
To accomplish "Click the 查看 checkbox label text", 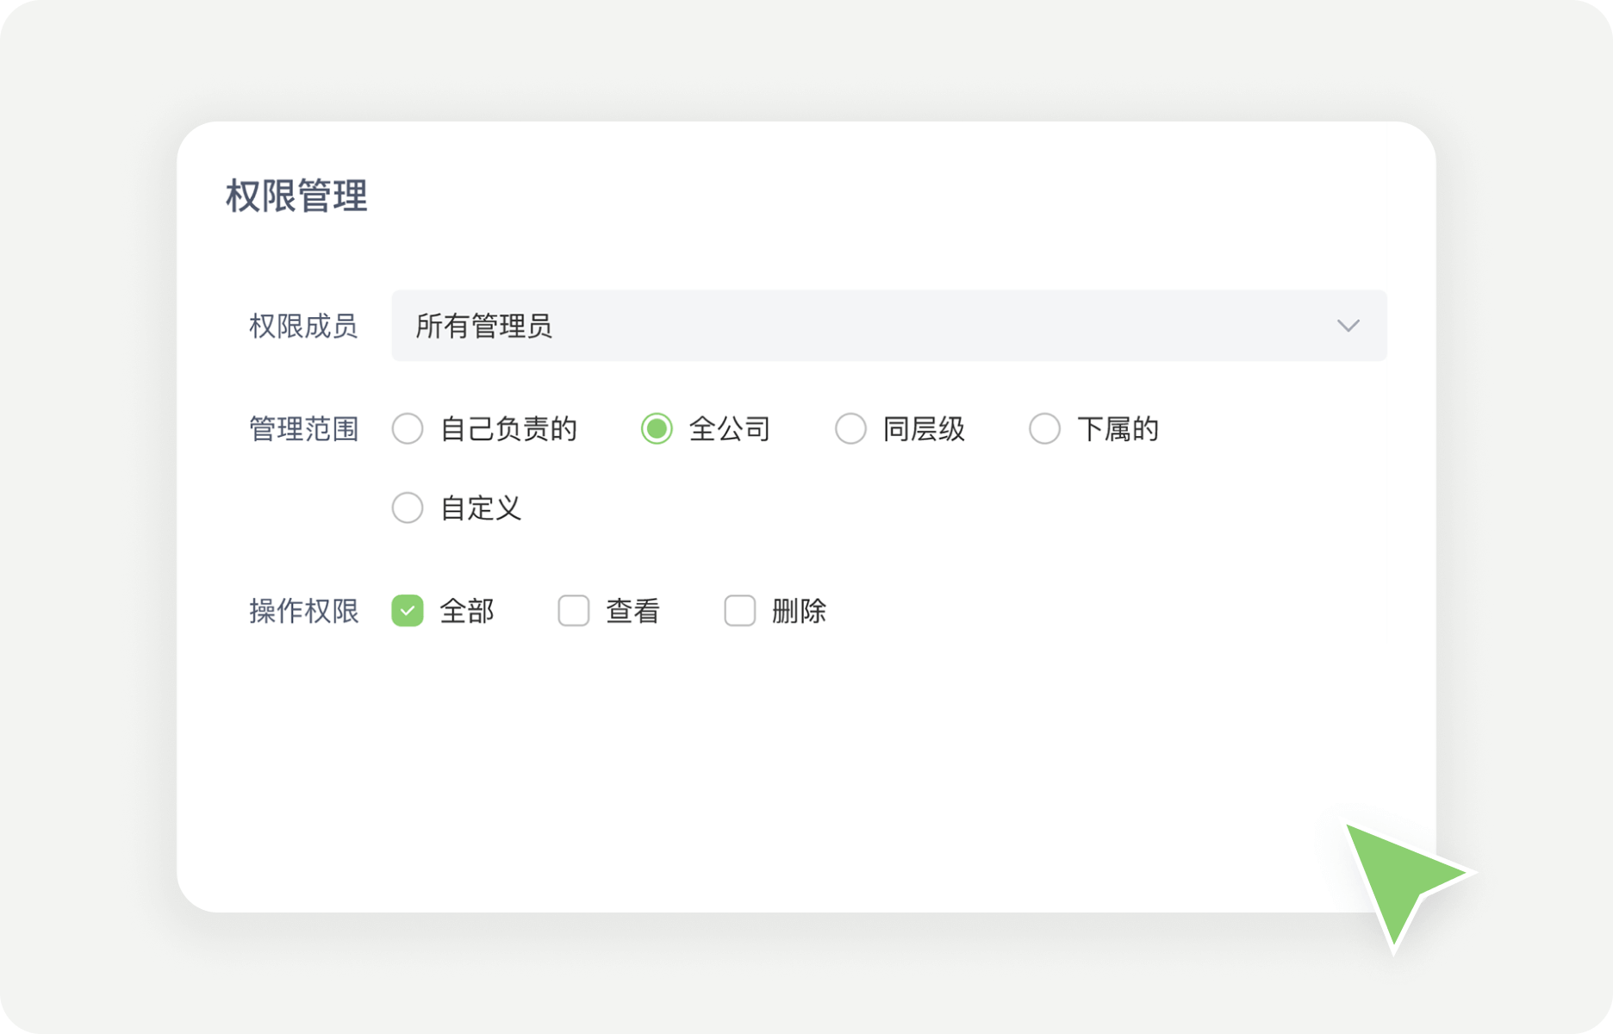I will click(x=632, y=610).
